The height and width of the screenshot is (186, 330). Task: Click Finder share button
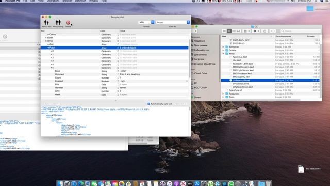[265, 31]
